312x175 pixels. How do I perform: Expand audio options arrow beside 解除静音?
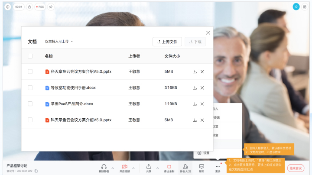click(x=113, y=168)
